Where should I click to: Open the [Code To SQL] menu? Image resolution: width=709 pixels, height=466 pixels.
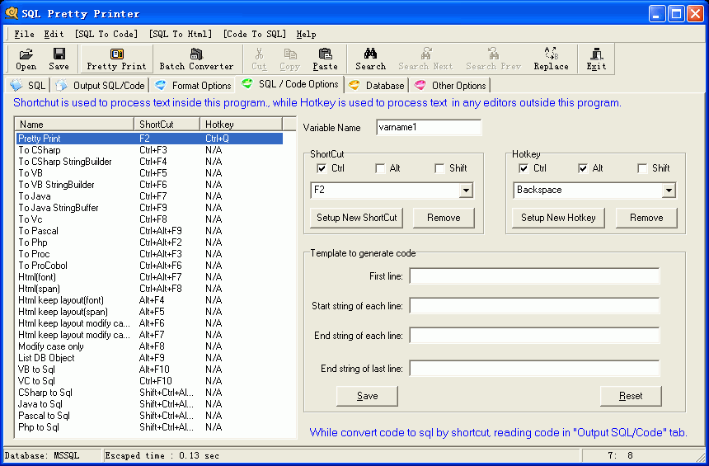255,34
